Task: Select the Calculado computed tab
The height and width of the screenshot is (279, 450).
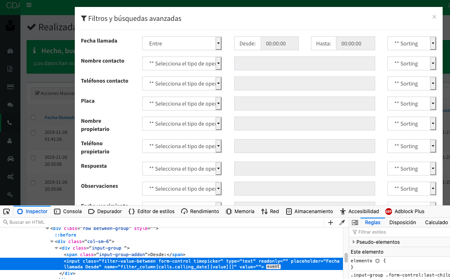Action: 436,223
